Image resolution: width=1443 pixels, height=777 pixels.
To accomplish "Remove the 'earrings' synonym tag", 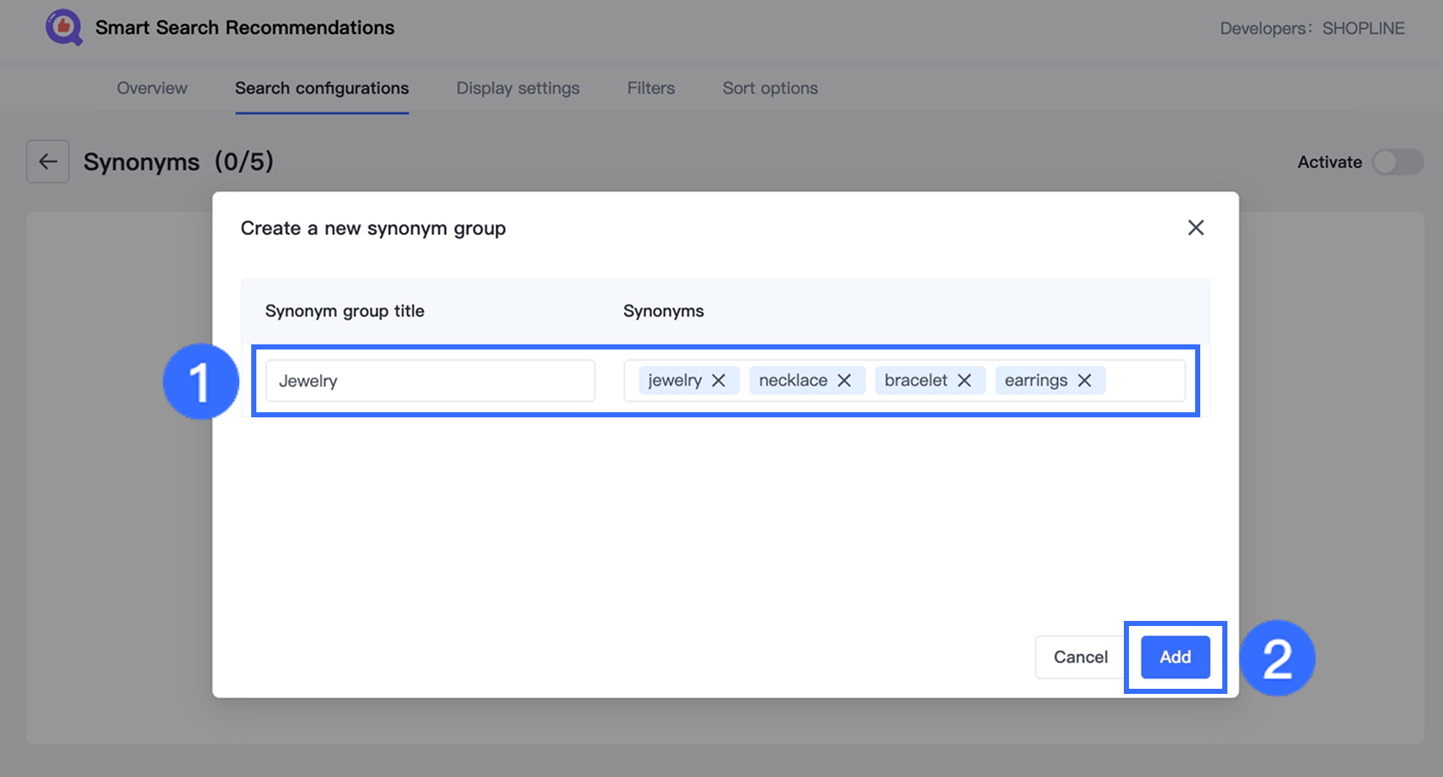I will (1085, 381).
